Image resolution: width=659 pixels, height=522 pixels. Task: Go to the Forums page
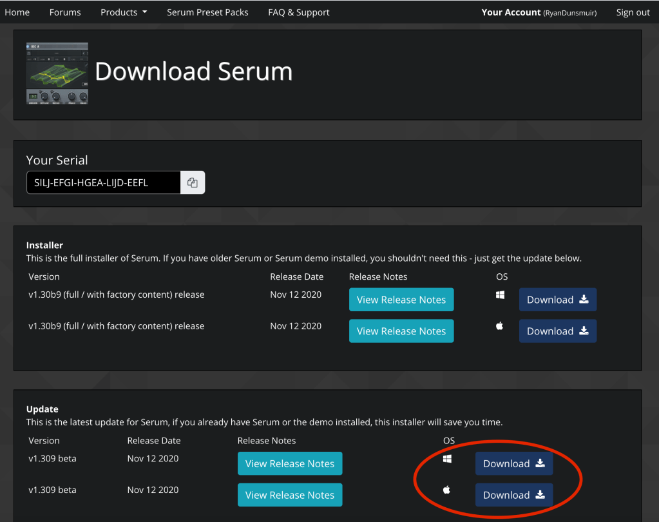pos(65,12)
